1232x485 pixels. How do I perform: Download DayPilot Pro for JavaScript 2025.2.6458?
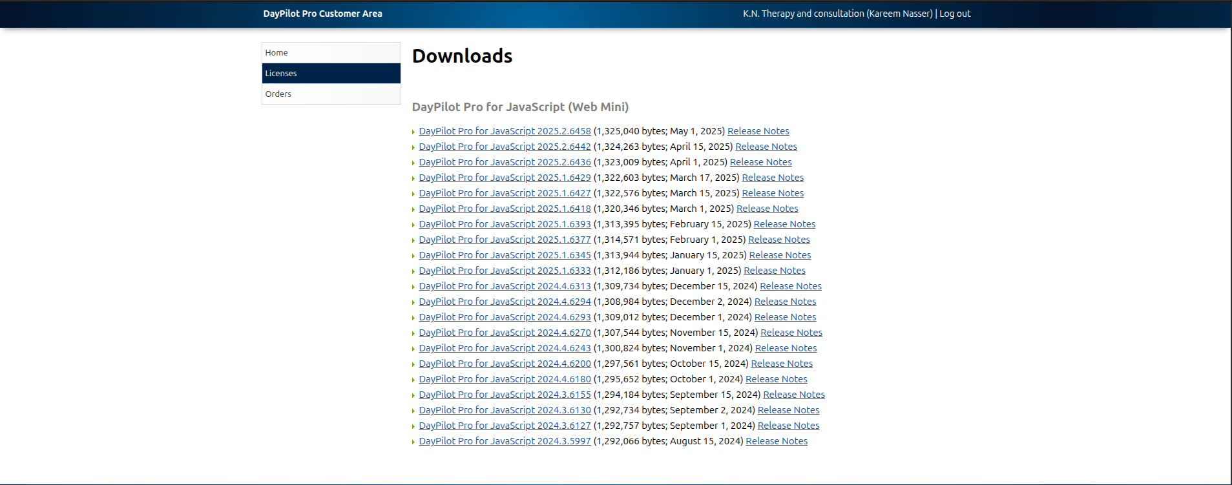[x=505, y=131]
